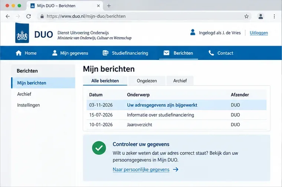Reload the page with refresh icon

click(x=29, y=16)
